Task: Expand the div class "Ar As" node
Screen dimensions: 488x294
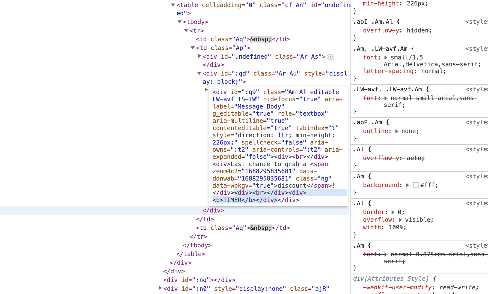Action: click(x=199, y=56)
